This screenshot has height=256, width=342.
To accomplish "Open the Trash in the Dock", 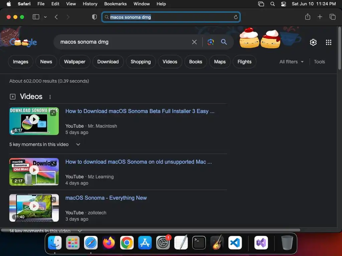I will pyautogui.click(x=287, y=243).
